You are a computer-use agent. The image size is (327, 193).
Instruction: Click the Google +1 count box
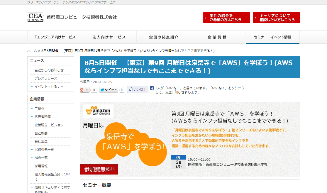(94, 90)
